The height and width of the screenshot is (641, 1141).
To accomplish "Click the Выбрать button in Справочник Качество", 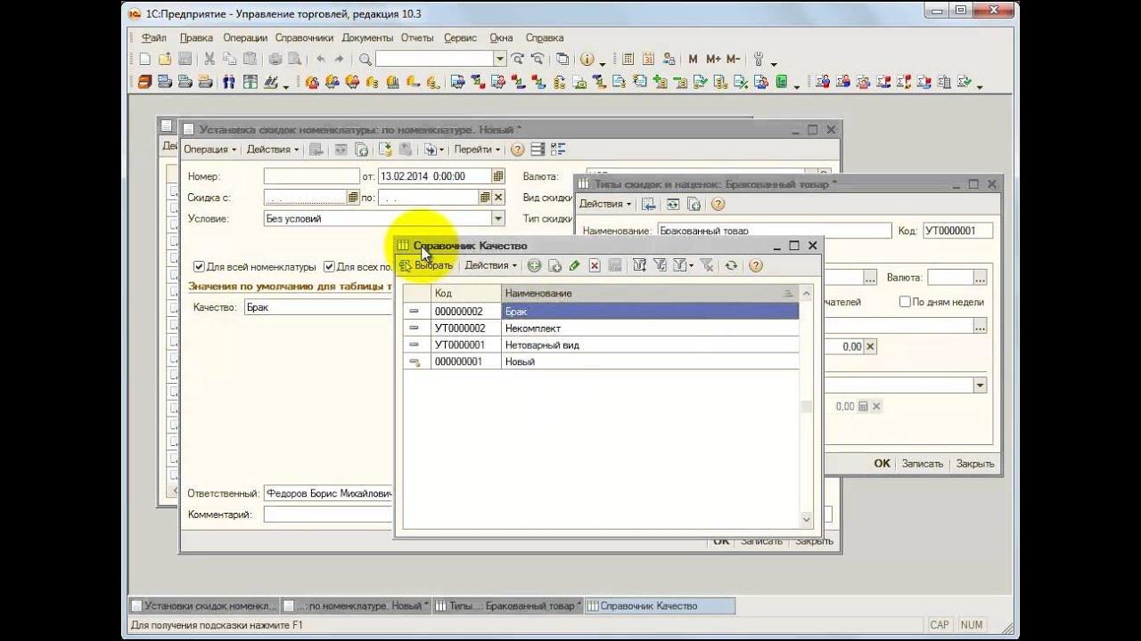I will point(426,265).
